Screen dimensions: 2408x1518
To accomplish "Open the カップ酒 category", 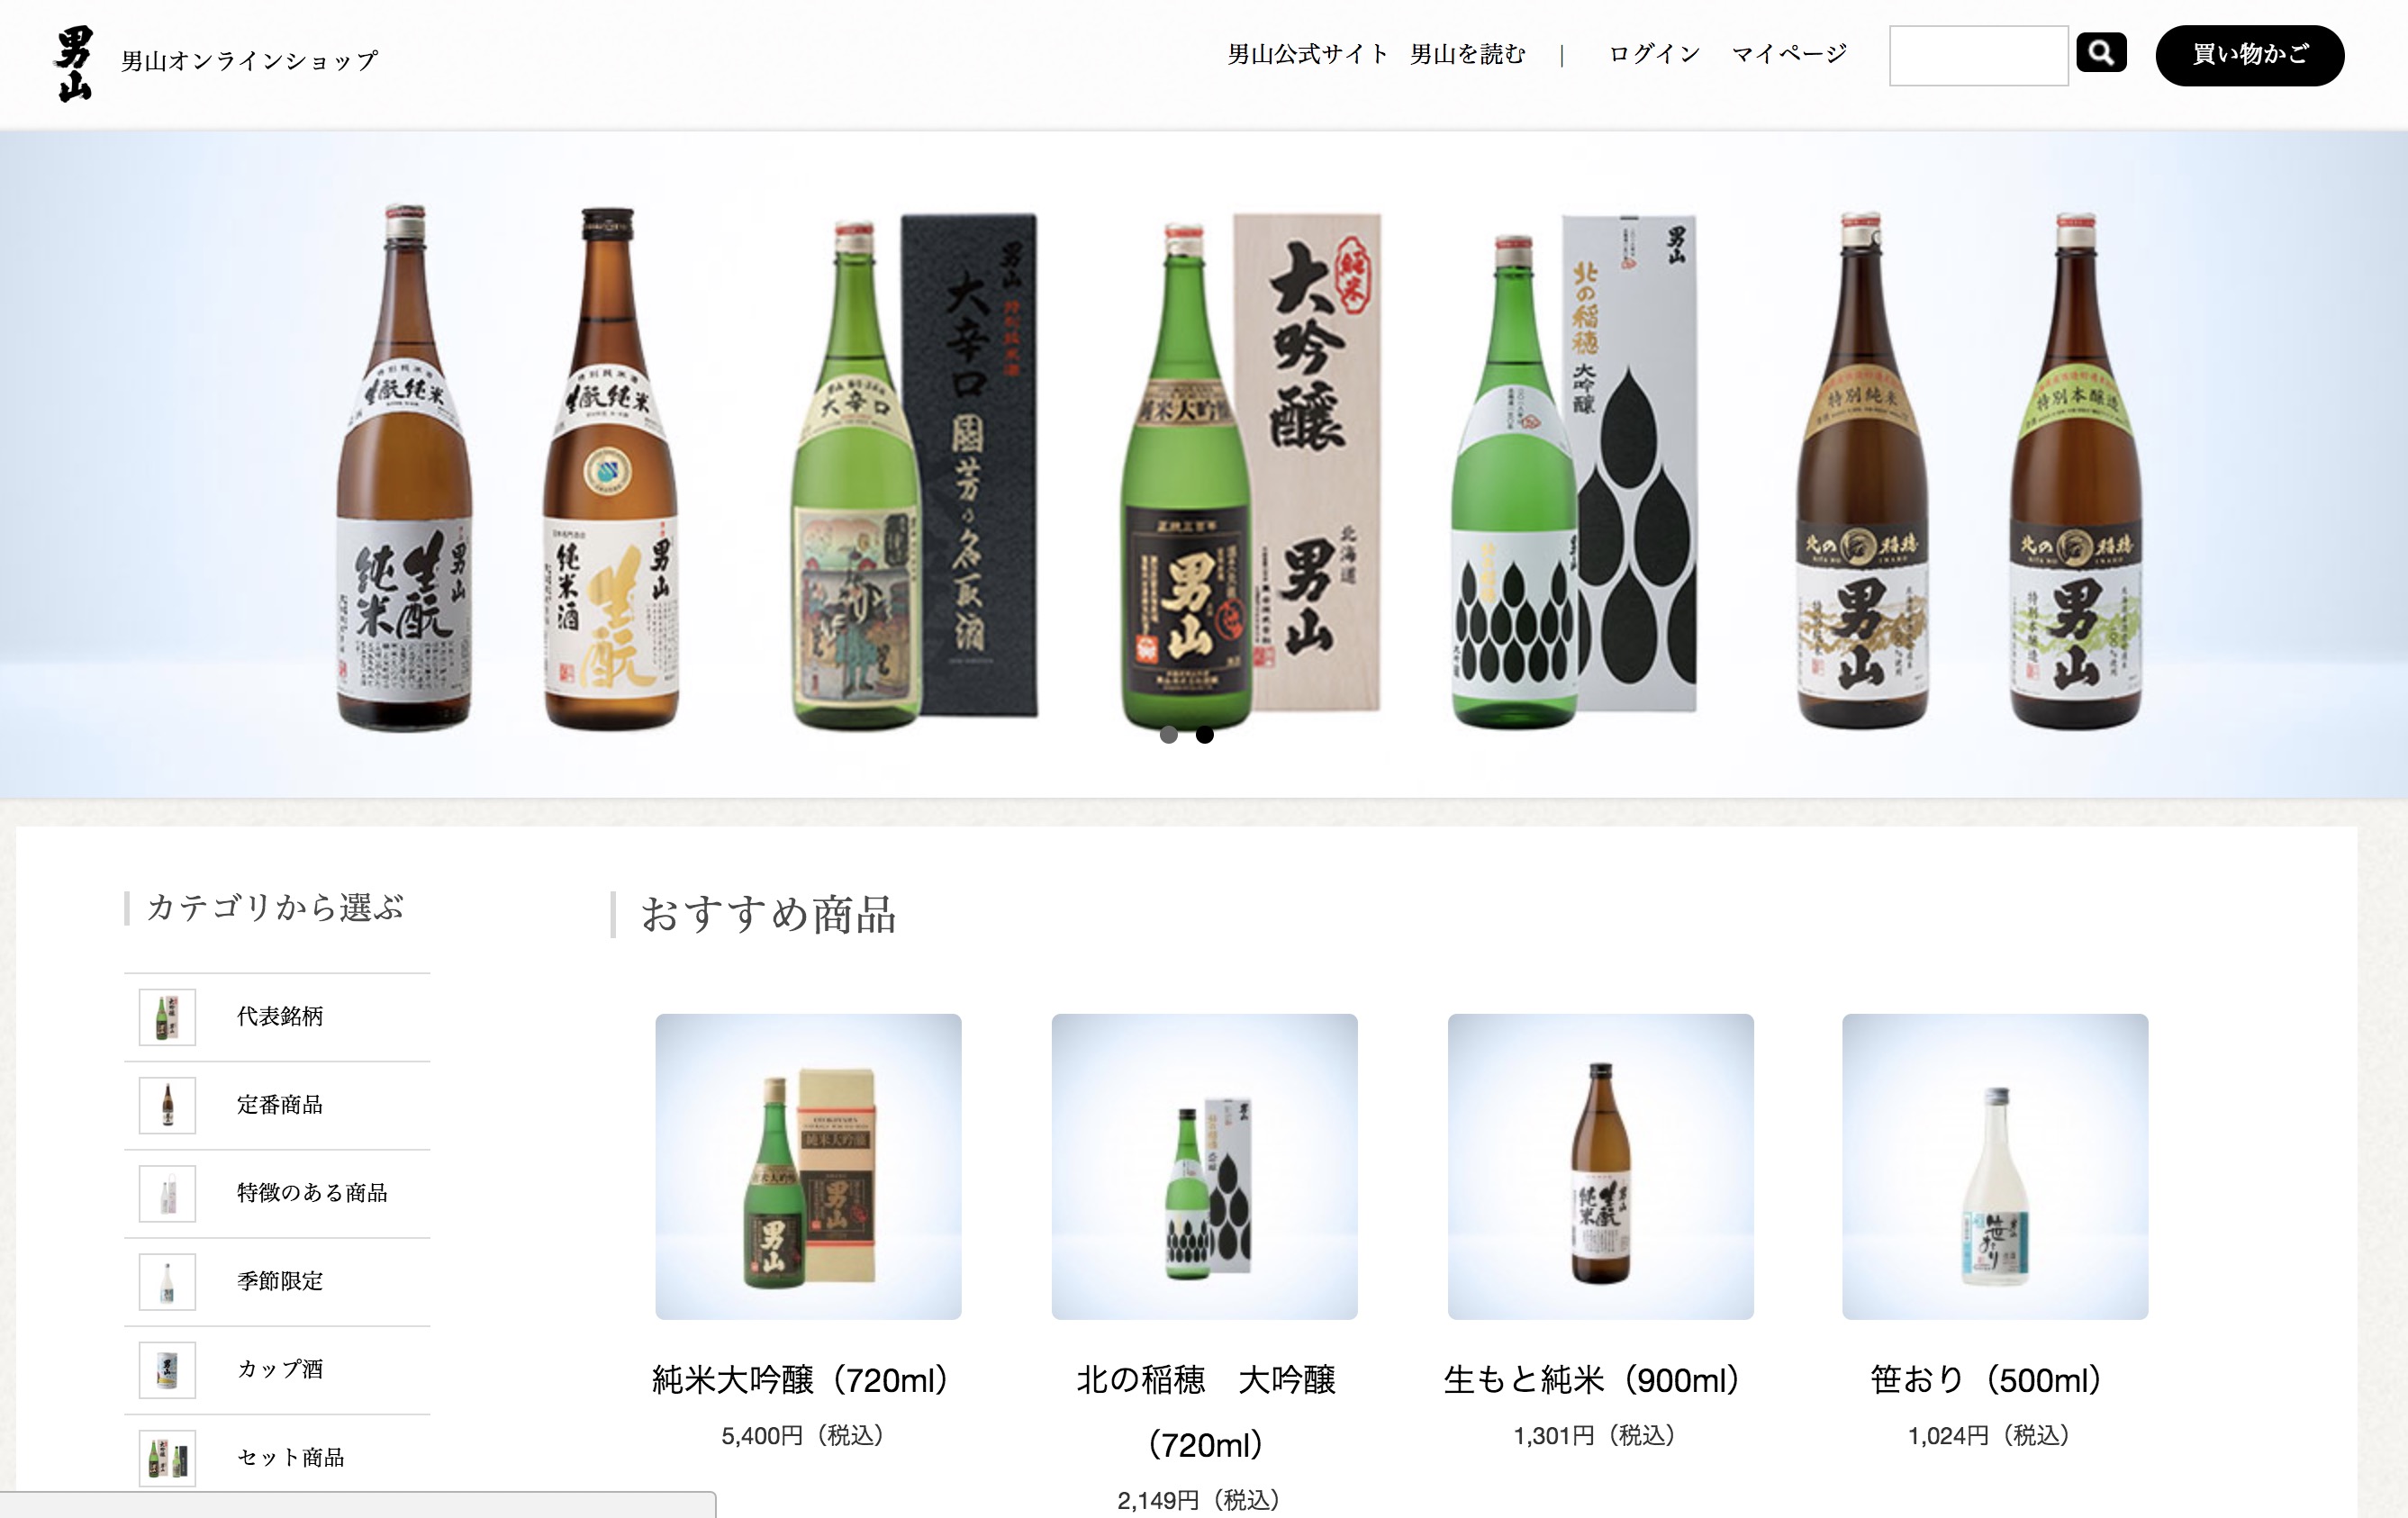I will (277, 1369).
